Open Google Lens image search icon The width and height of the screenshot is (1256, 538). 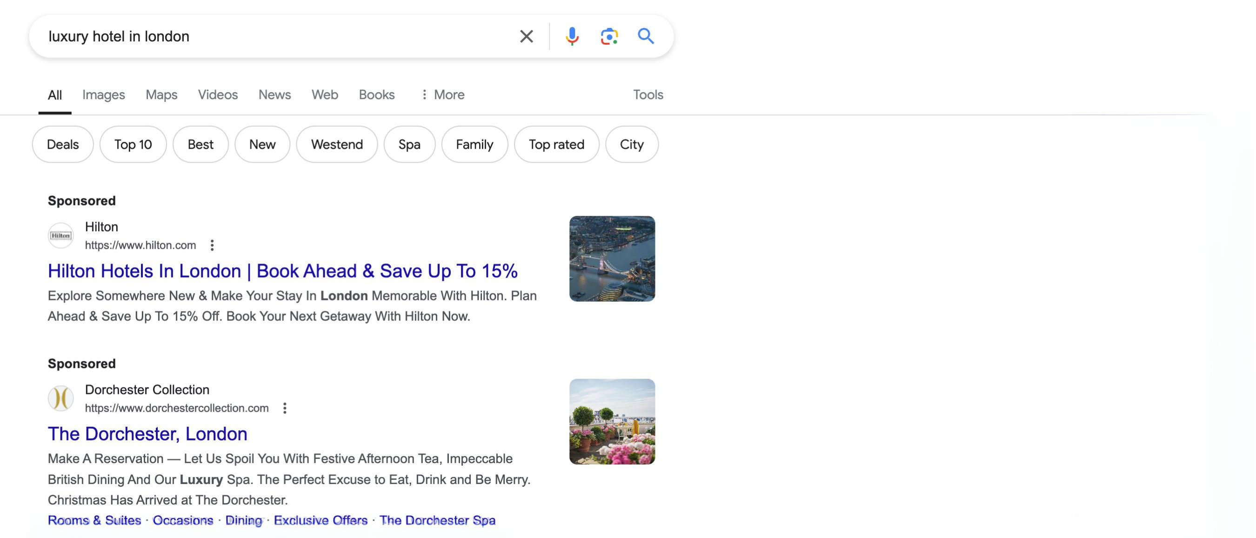coord(609,36)
